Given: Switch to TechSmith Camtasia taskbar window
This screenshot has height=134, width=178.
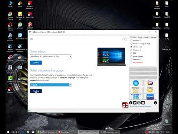Looking at the screenshot, I should point(46,132).
